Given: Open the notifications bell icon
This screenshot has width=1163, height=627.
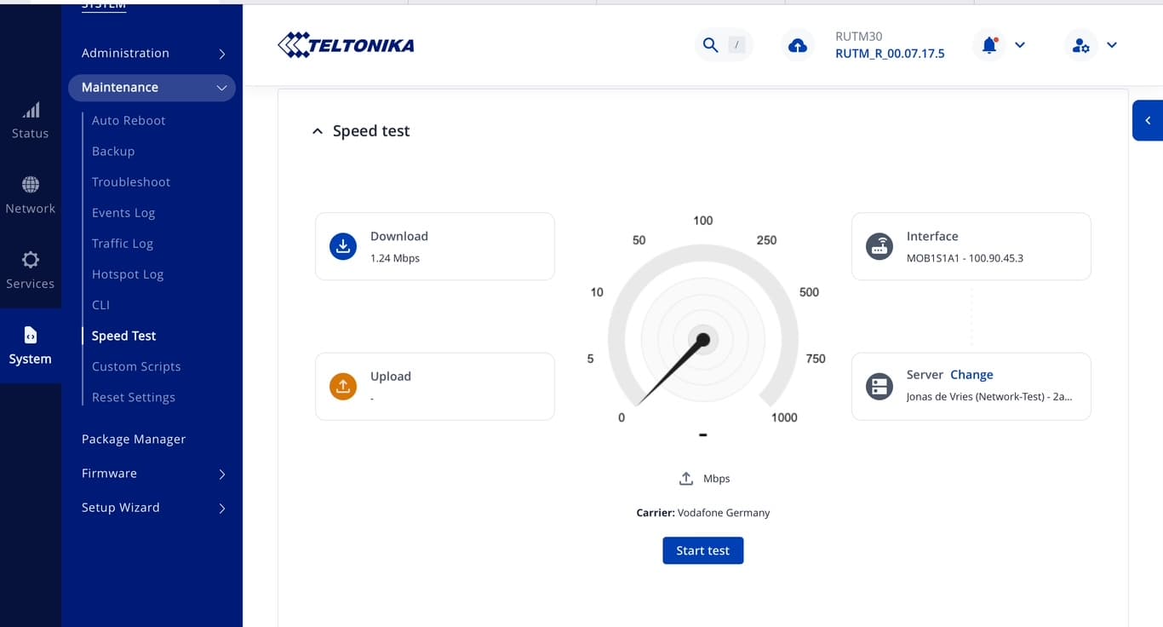Looking at the screenshot, I should [x=989, y=45].
